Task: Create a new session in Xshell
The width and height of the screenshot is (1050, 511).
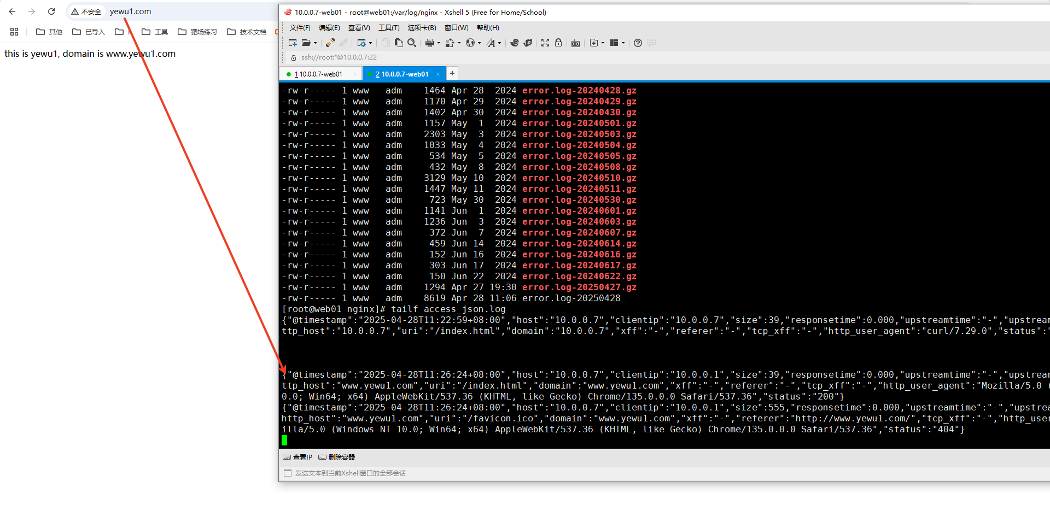Action: [293, 43]
